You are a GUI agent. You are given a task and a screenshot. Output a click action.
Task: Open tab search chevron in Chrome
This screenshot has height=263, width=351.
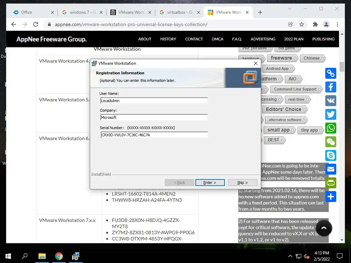click(x=289, y=9)
